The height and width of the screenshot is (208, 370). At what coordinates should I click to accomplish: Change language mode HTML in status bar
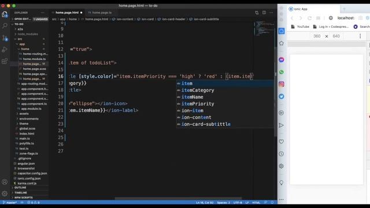tap(256, 203)
